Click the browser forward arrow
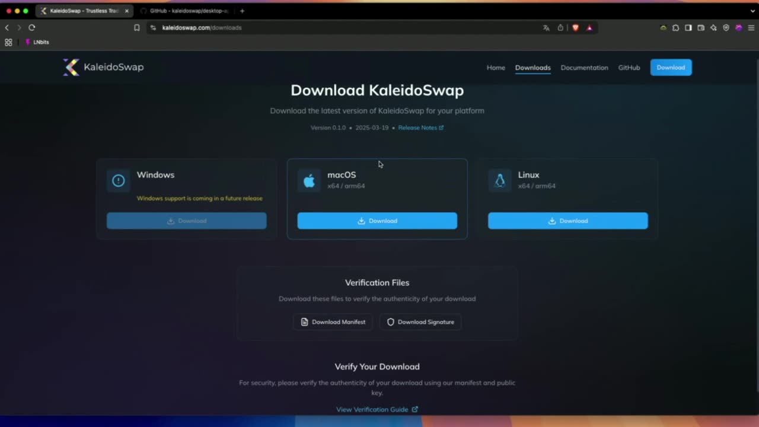 pos(19,27)
